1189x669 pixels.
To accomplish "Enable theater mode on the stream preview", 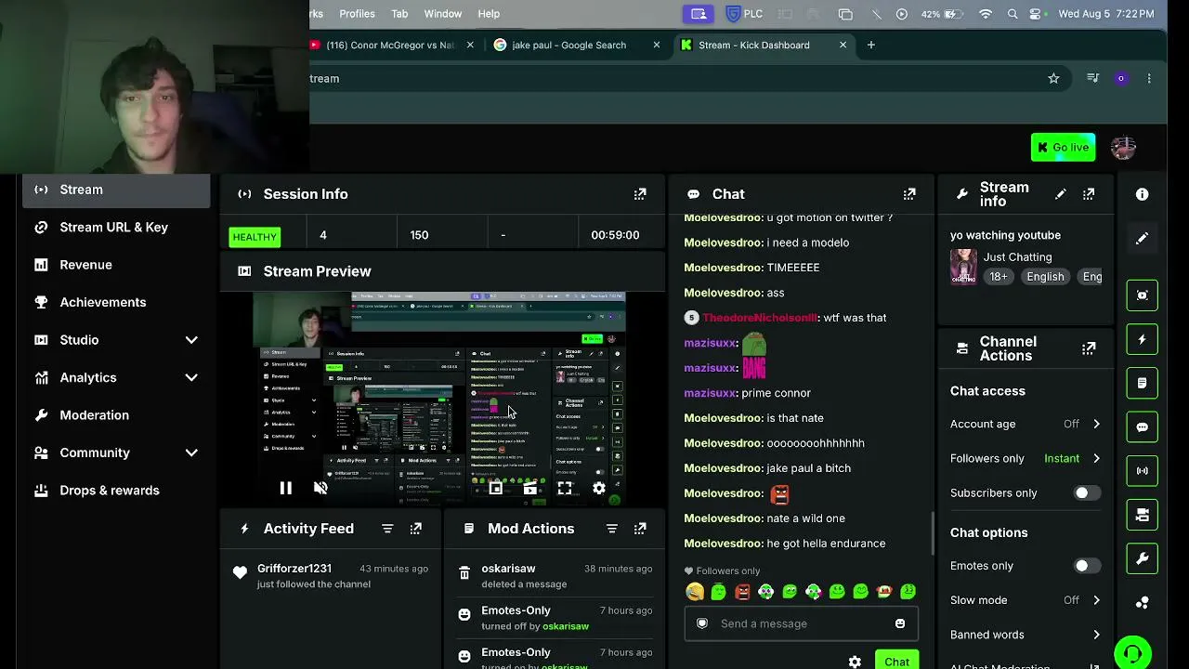I will point(530,488).
